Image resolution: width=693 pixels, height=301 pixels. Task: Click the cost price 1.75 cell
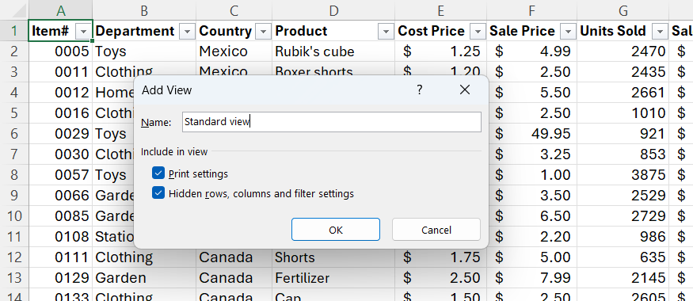tap(440, 257)
